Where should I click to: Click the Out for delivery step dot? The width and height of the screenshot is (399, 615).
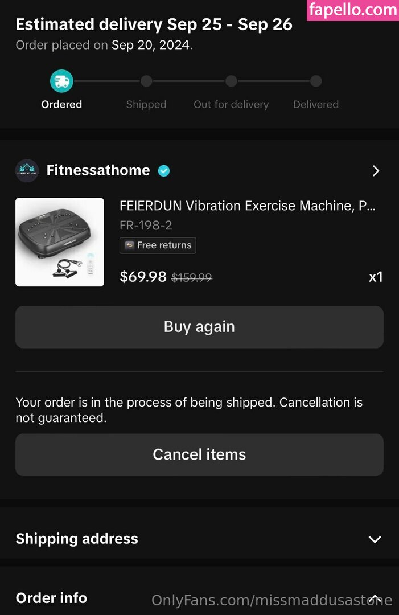point(231,81)
